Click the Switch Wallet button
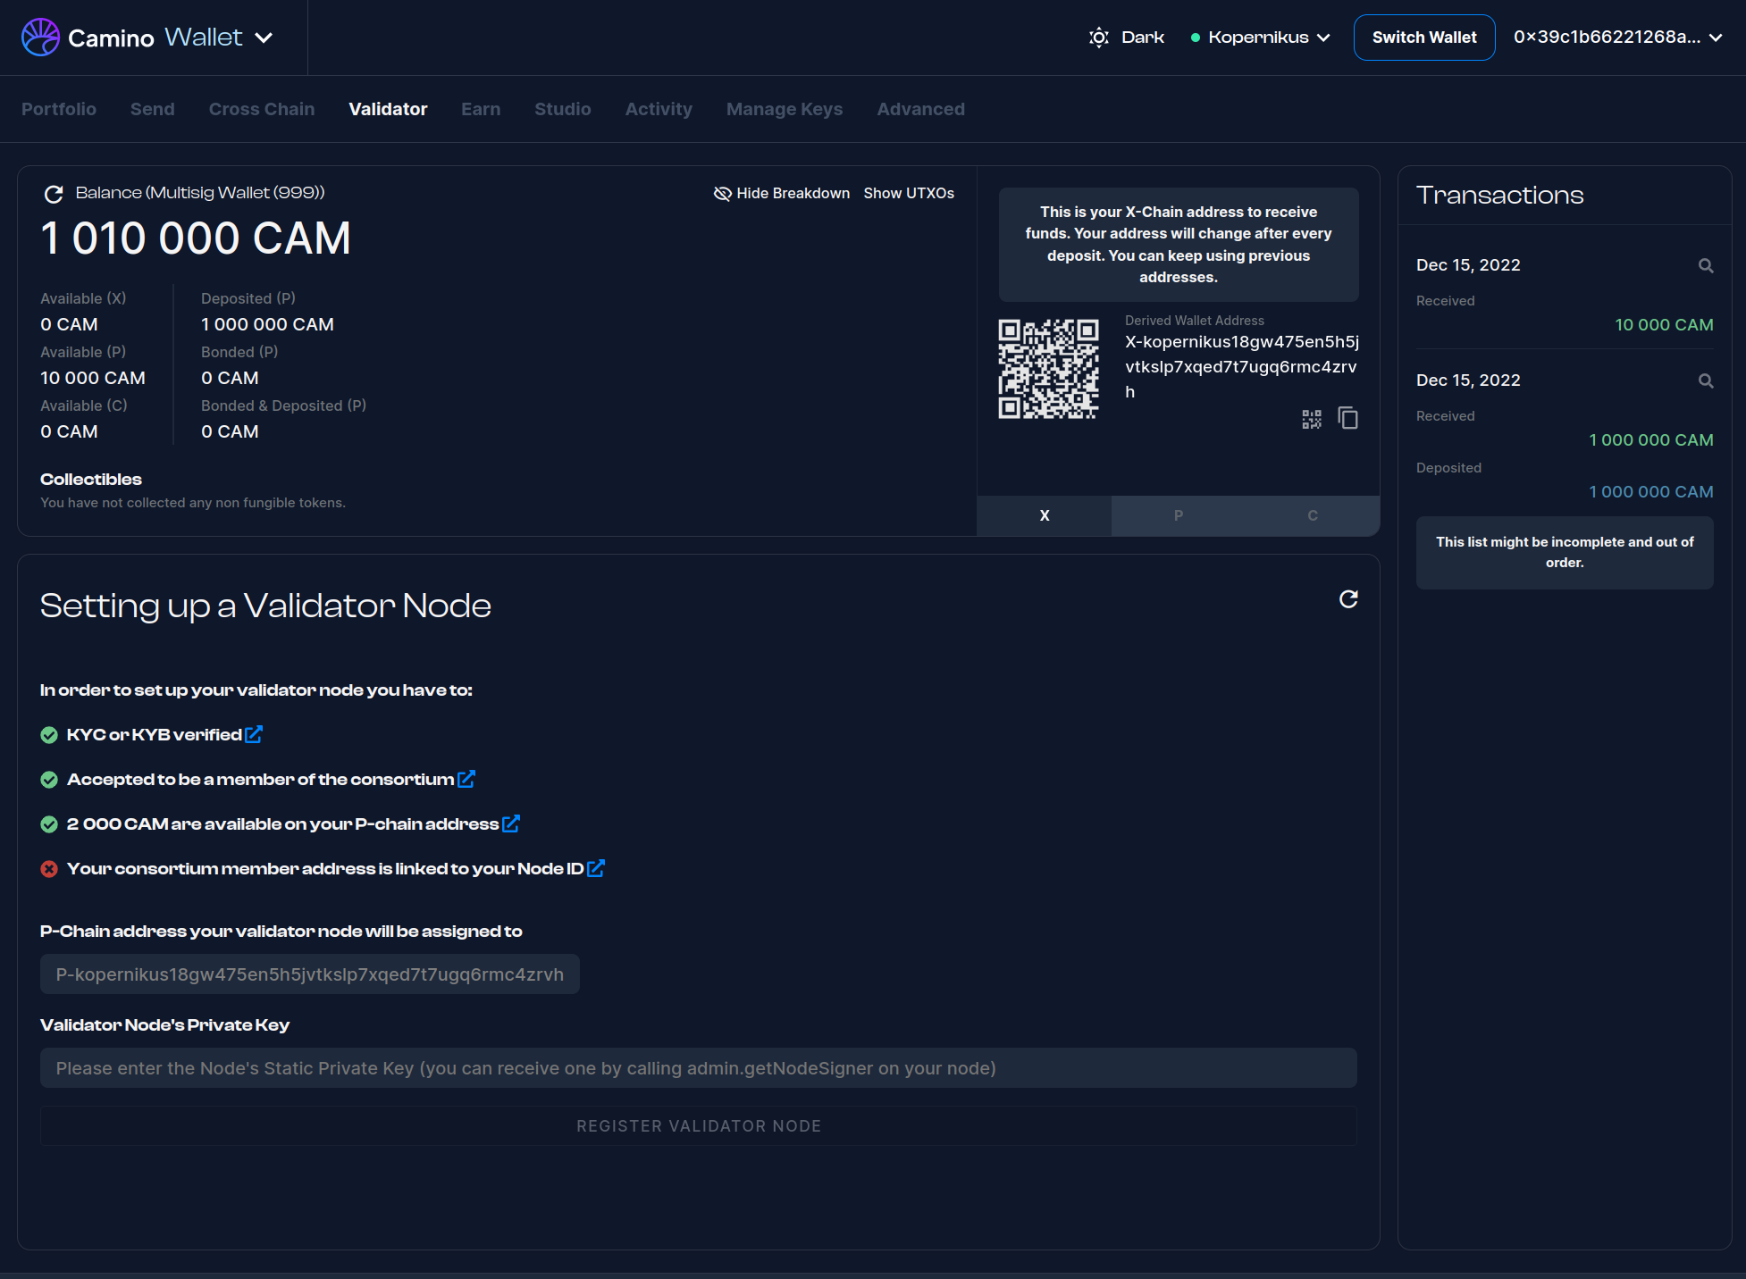The image size is (1746, 1279). tap(1423, 38)
